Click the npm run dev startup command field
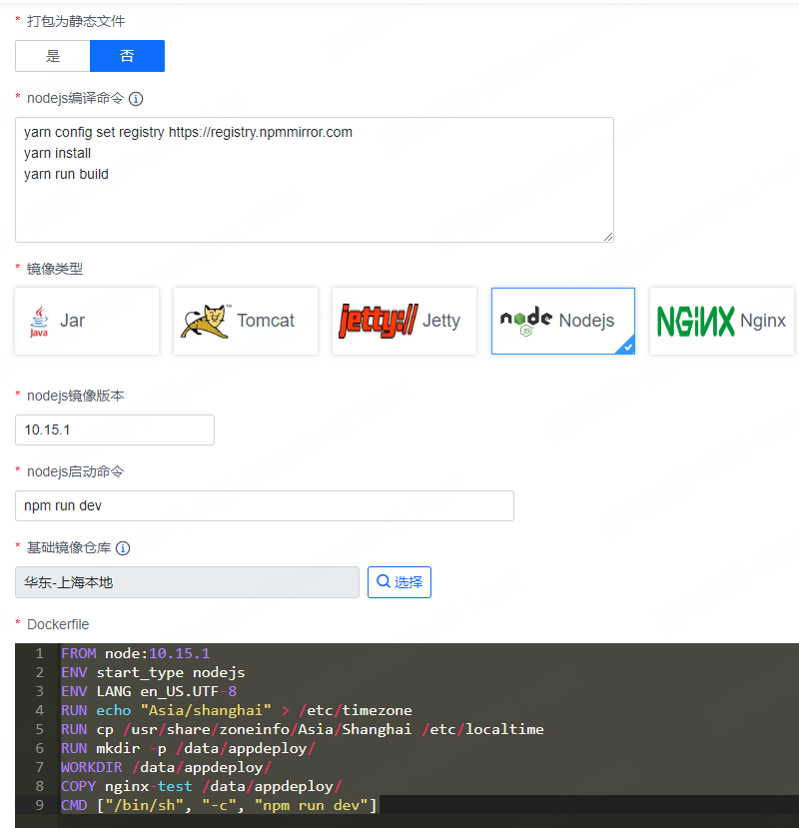The width and height of the screenshot is (799, 828). point(264,505)
